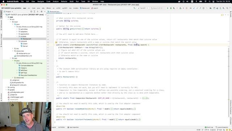Expand the adapters package
The height and width of the screenshot is (131, 232).
17,32
